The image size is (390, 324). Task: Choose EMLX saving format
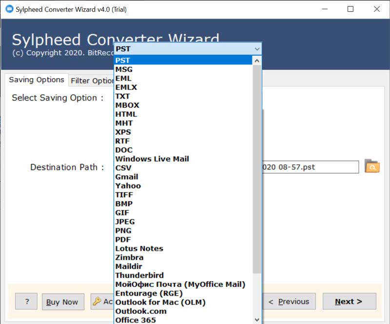(183, 87)
